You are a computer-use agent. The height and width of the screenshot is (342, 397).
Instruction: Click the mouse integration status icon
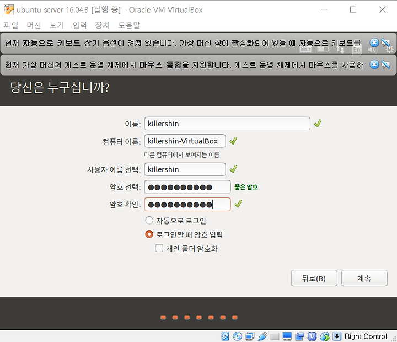[x=325, y=336]
